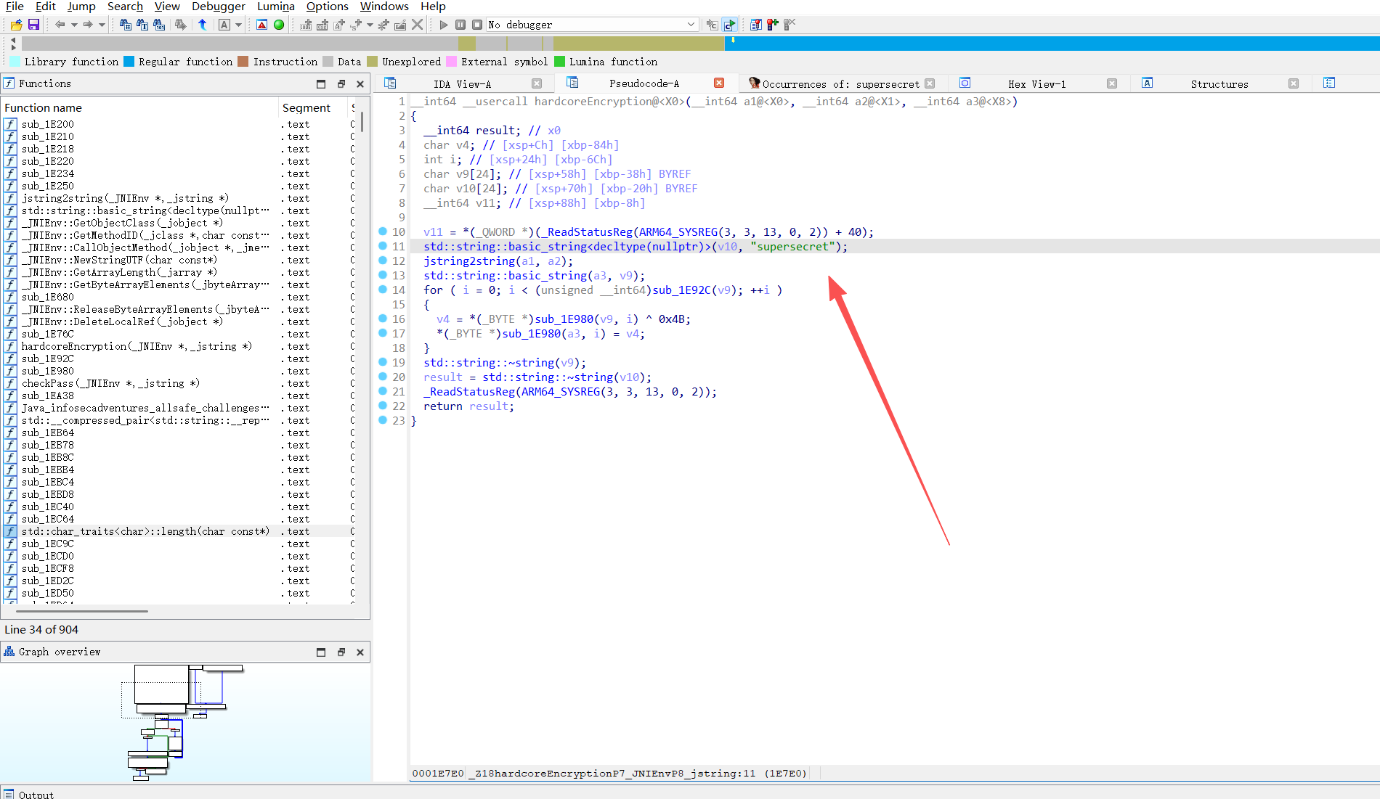Open the Lumina menu
Viewport: 1380px width, 799px height.
275,7
